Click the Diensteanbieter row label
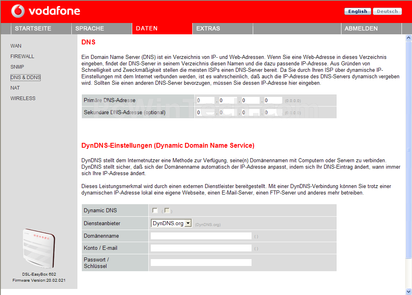The height and width of the screenshot is (295, 412). (x=102, y=223)
